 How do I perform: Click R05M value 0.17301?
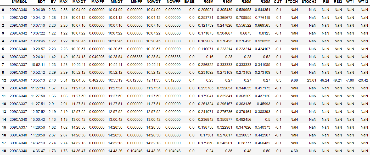(x=207, y=135)
